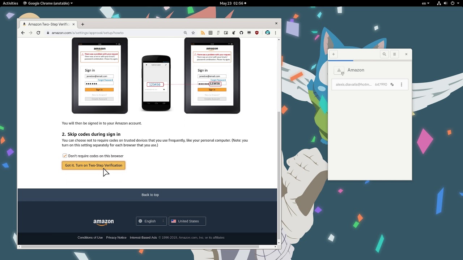Viewport: 463px width, 260px height.
Task: Open the zoom magnifier in address bar
Action: pyautogui.click(x=186, y=32)
